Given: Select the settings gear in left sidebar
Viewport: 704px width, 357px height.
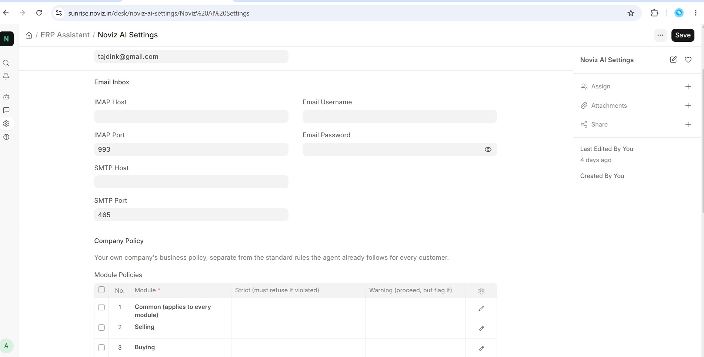Looking at the screenshot, I should point(6,124).
